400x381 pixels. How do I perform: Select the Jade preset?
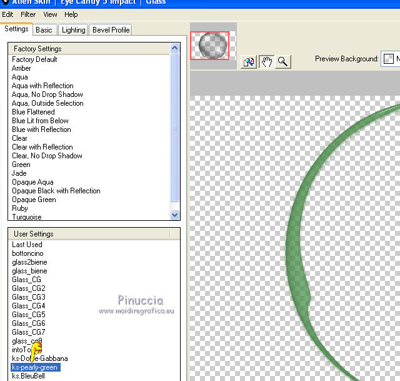click(19, 173)
